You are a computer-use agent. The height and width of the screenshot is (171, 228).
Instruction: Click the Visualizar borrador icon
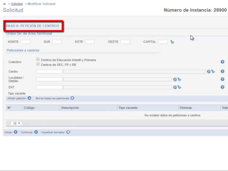[68, 132]
